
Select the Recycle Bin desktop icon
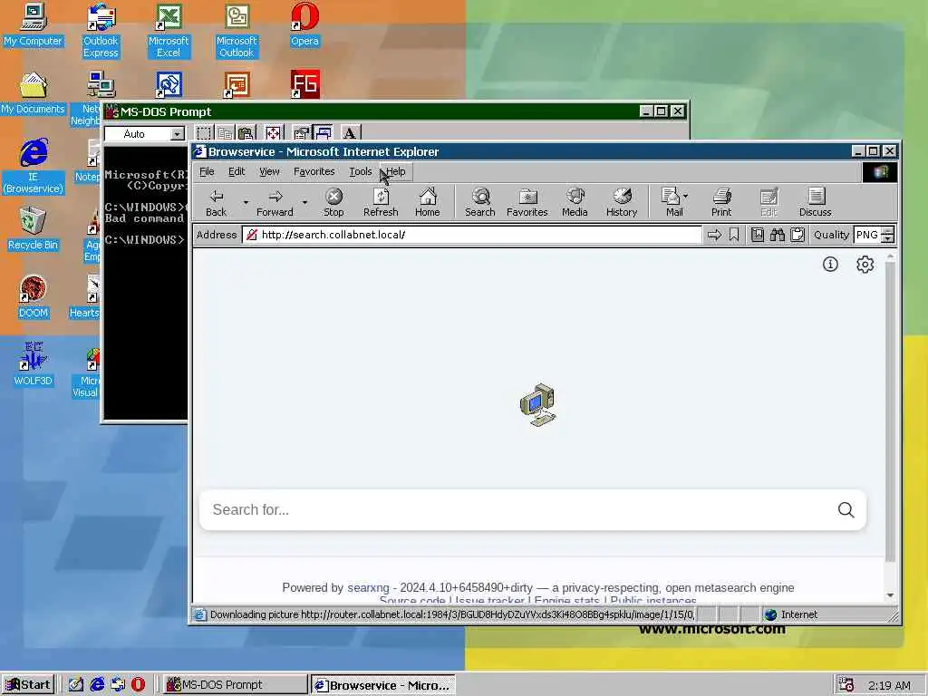(33, 229)
